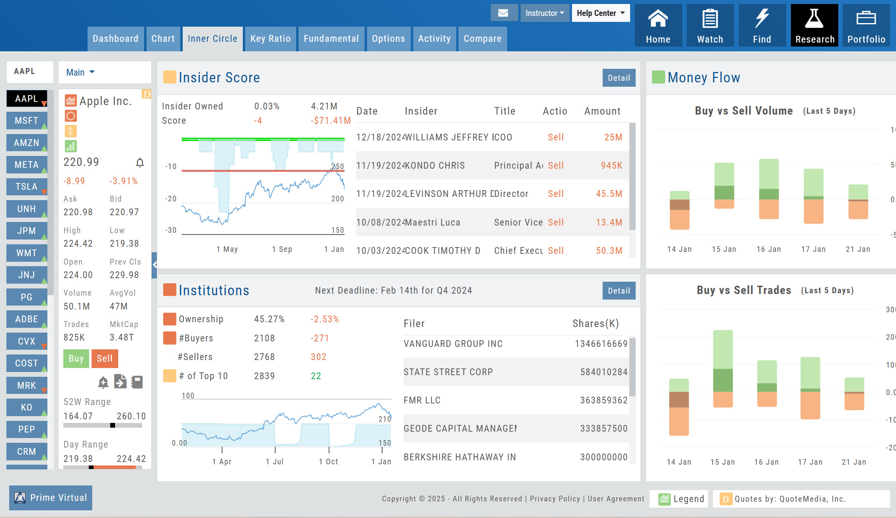Select the Inner Circle tab
The width and height of the screenshot is (896, 518).
point(213,39)
